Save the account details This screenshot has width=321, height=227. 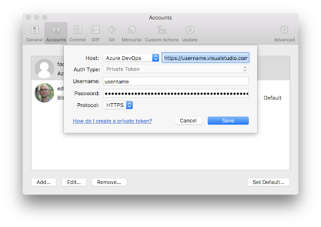(x=228, y=121)
